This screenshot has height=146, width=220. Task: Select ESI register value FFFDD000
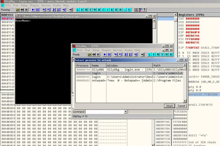(x=193, y=39)
